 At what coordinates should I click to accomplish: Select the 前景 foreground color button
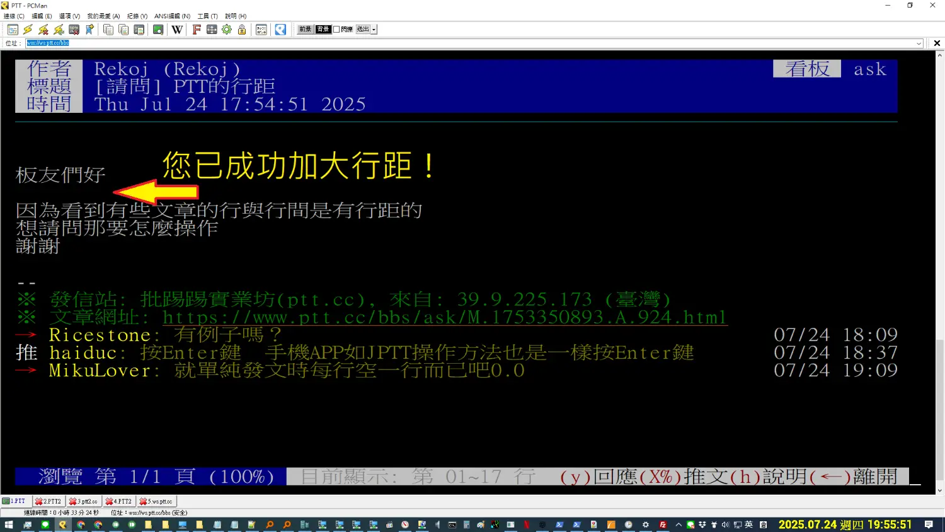(x=306, y=29)
